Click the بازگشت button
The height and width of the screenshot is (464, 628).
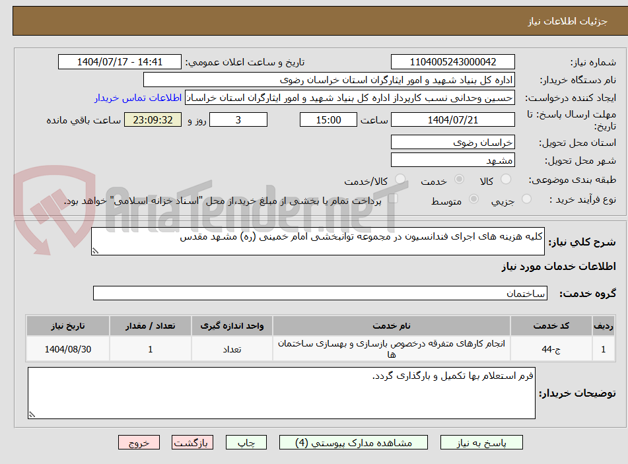point(192,442)
